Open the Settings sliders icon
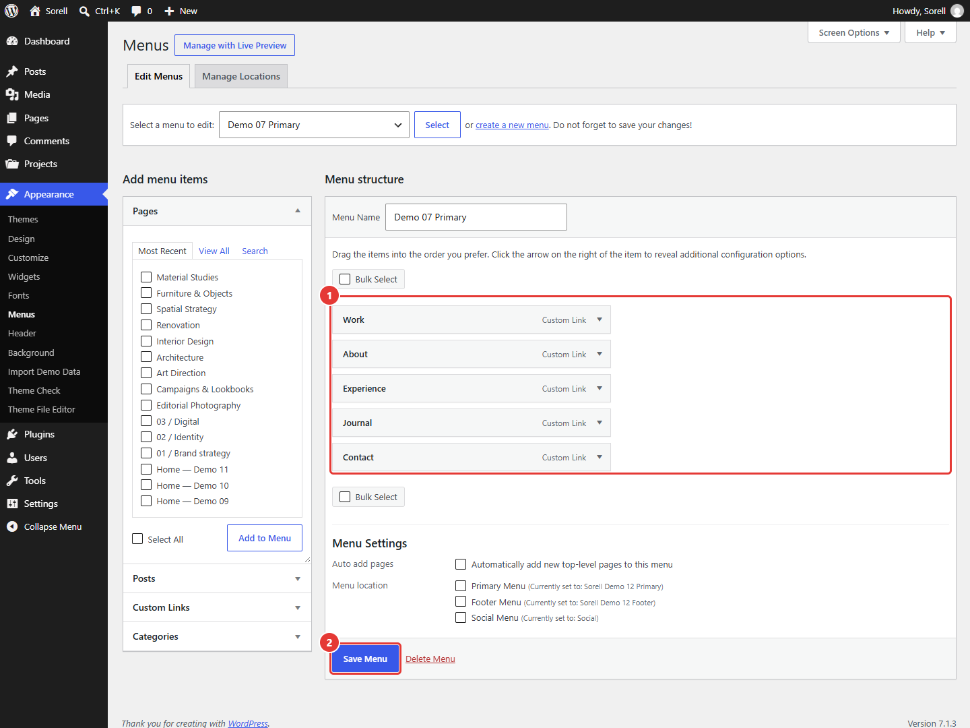Screen dimensions: 970x728 (x=12, y=504)
